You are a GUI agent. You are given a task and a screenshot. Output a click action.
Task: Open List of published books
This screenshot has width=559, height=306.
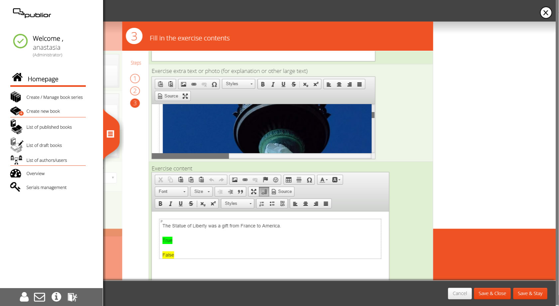49,127
